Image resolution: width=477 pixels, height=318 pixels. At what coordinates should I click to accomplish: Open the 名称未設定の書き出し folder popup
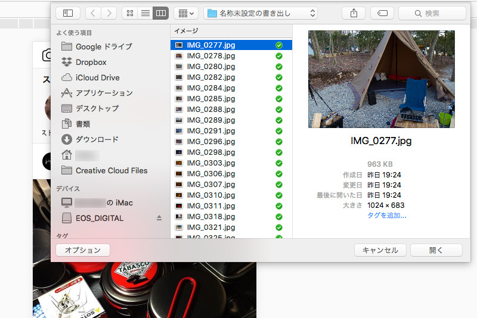[261, 13]
